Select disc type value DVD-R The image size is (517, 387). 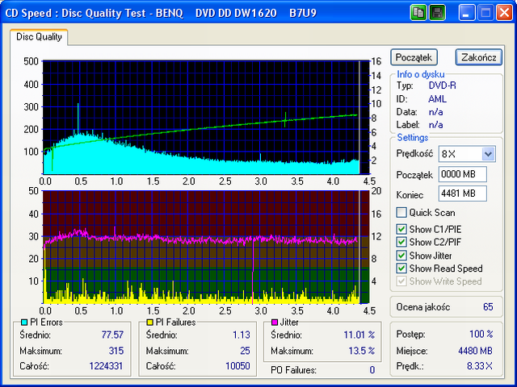442,85
